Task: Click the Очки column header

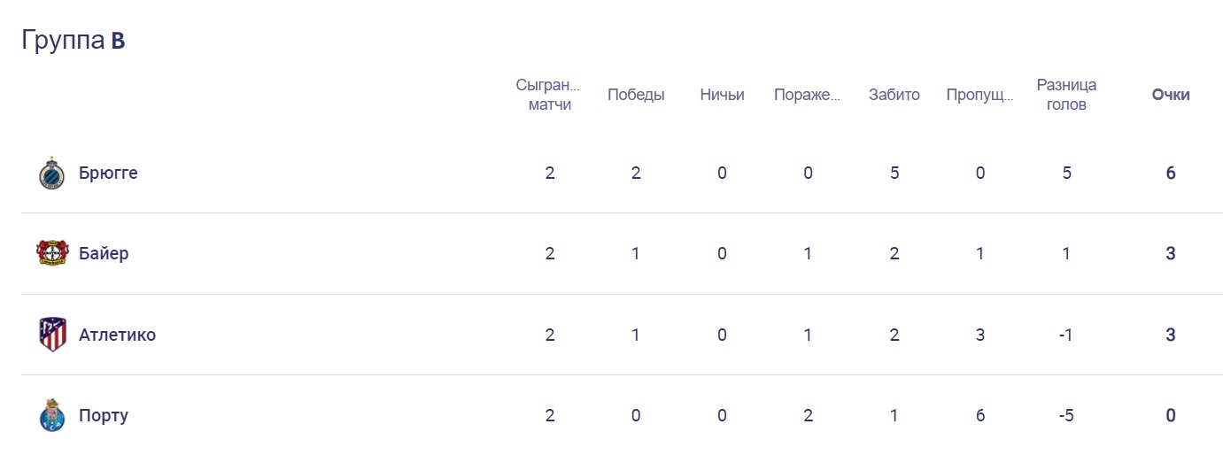Action: pos(1171,95)
